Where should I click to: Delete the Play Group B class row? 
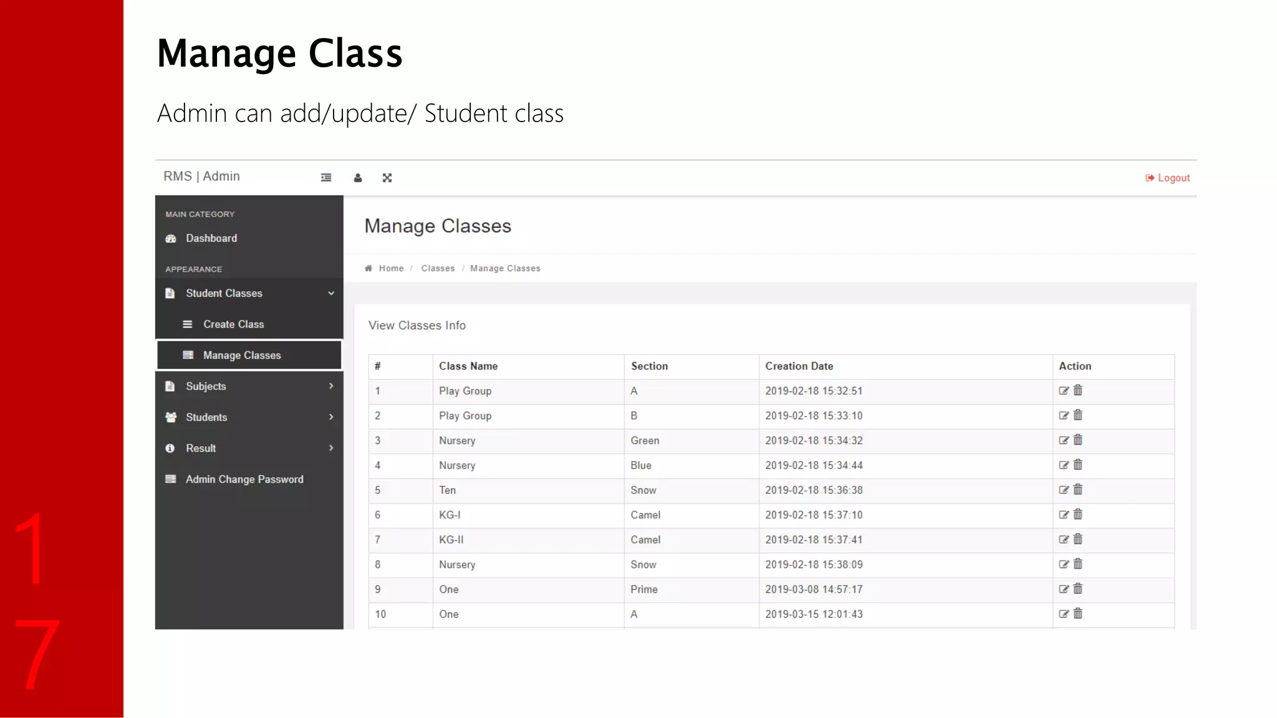1078,415
